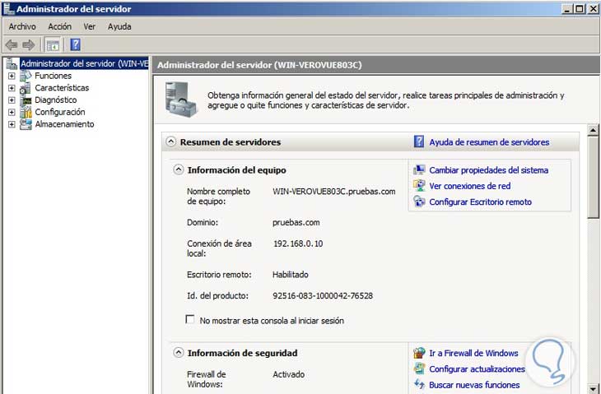
Task: Click the Configurar actualizaciones icon
Action: tap(419, 369)
